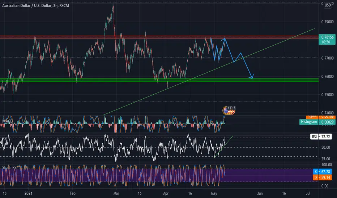This screenshot has height=198, width=337.
Task: Select the 0.79000 price axis label
Action: coord(327,22)
